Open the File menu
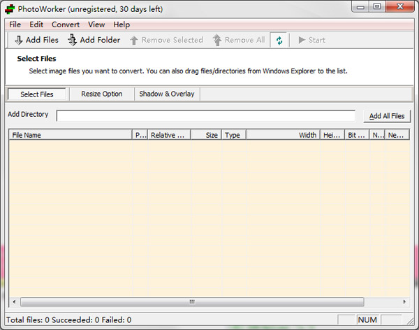 [15, 24]
